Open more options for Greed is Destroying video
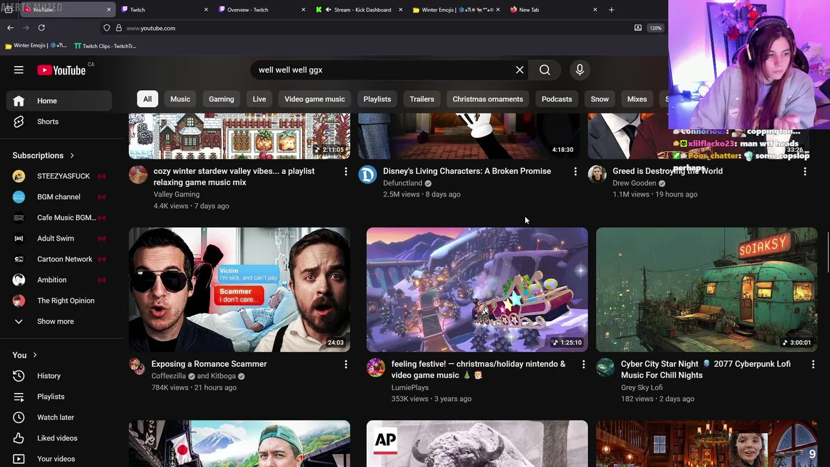This screenshot has width=830, height=467. point(805,171)
